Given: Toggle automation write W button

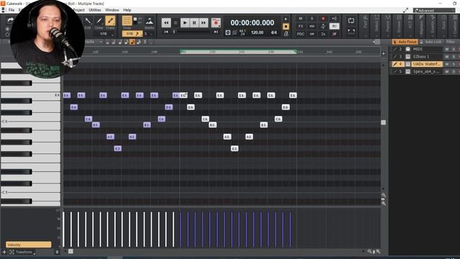Looking at the screenshot, I should point(334,34).
